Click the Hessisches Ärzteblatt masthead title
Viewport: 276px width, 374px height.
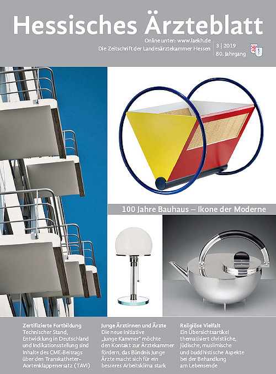point(138,23)
